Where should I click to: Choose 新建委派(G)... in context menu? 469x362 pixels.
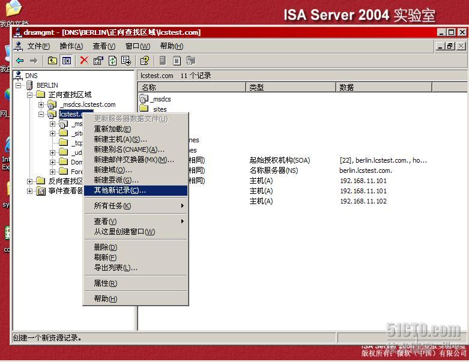136,180
